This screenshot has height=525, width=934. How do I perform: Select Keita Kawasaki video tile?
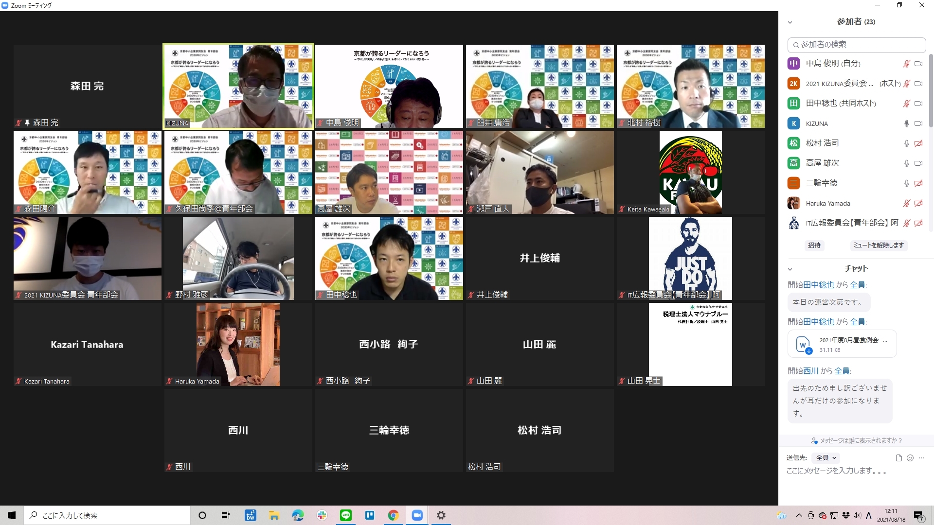point(690,172)
